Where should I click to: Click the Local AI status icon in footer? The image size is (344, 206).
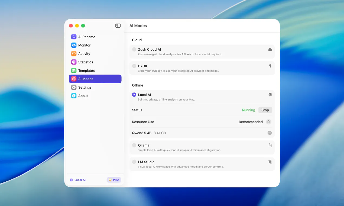71,180
